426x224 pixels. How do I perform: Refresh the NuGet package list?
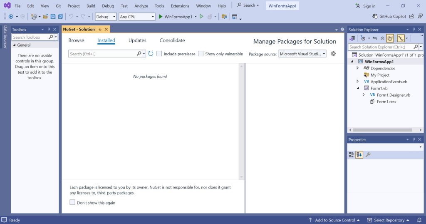pyautogui.click(x=151, y=54)
